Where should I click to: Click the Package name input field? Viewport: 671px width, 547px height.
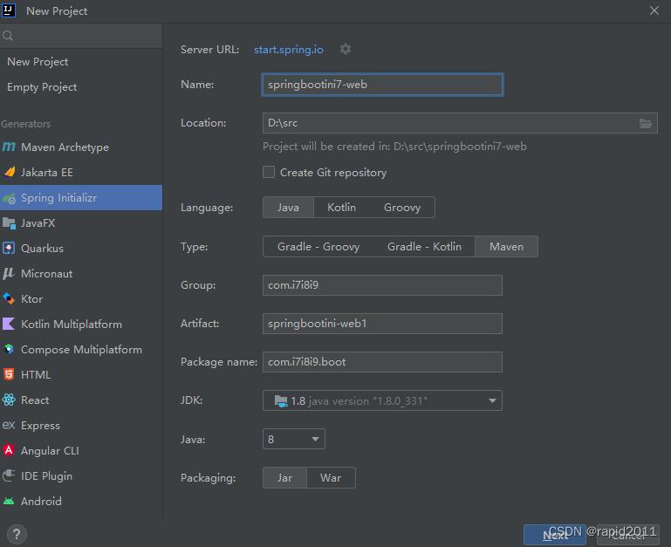(382, 362)
